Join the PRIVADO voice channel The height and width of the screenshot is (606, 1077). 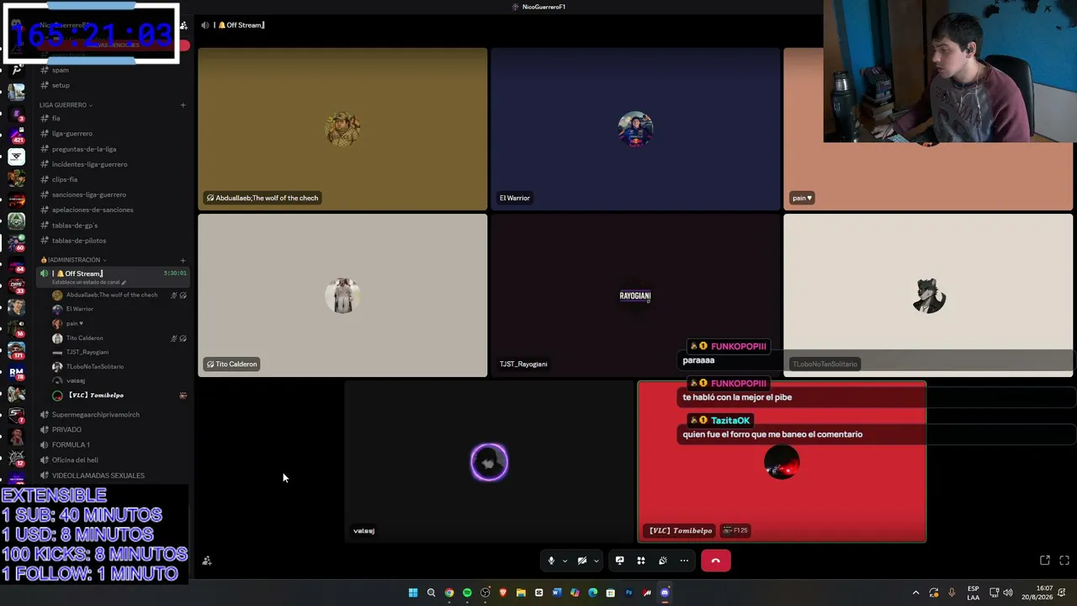click(x=113, y=429)
